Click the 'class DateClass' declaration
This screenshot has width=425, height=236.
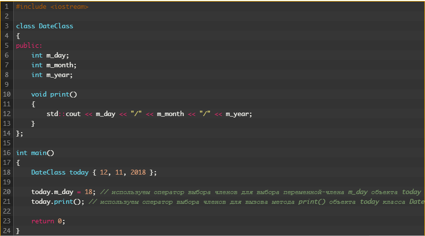click(x=45, y=26)
